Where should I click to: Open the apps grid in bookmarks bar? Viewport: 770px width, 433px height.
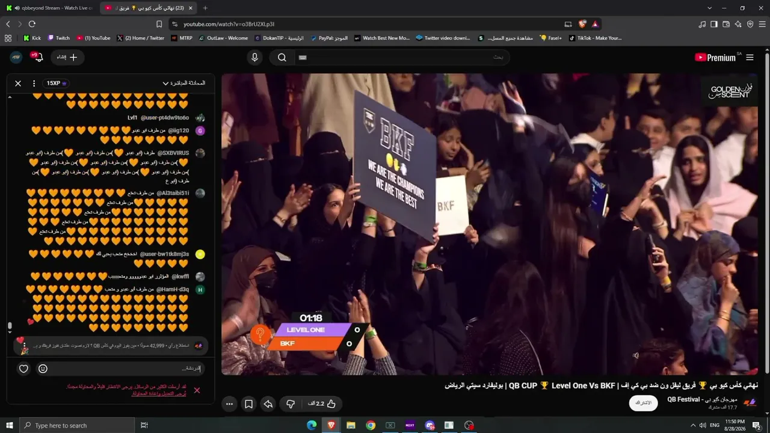click(x=8, y=38)
